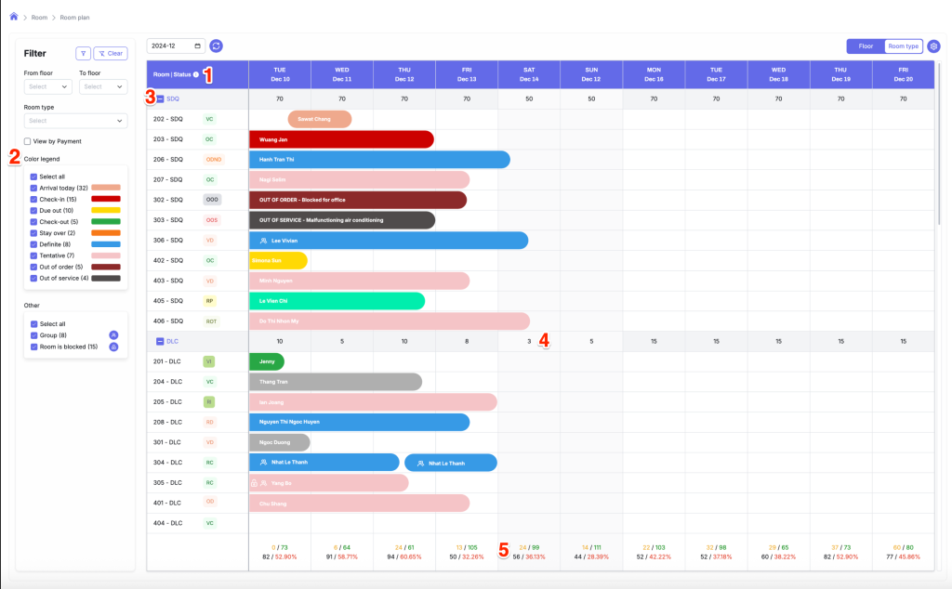
Task: Open the settings gear icon
Action: pos(934,46)
